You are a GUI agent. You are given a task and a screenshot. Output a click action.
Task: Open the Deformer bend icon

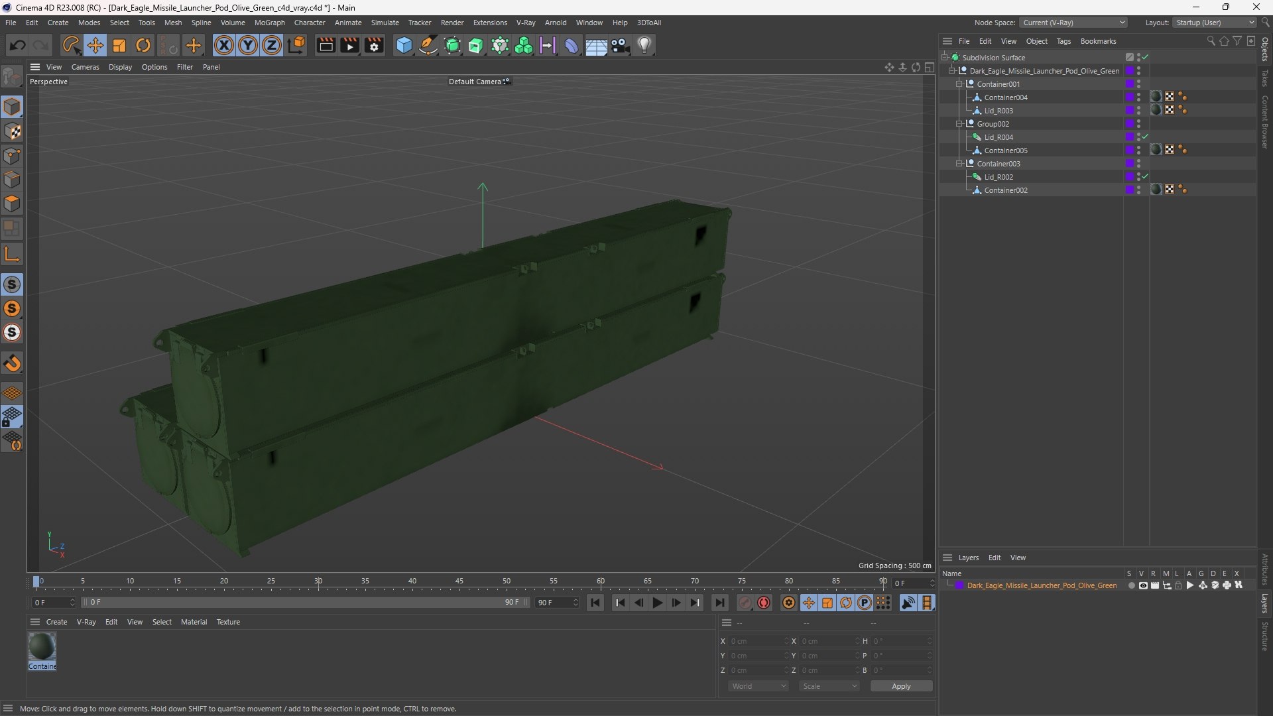click(x=572, y=45)
